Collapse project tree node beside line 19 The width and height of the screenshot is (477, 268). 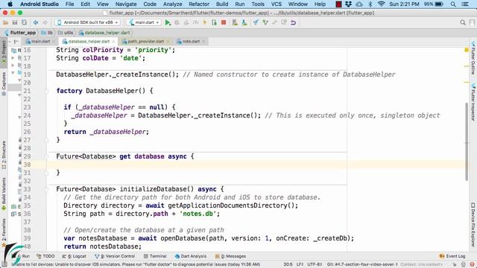(13, 73)
